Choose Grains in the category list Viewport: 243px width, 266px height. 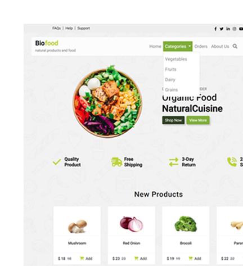click(x=171, y=89)
